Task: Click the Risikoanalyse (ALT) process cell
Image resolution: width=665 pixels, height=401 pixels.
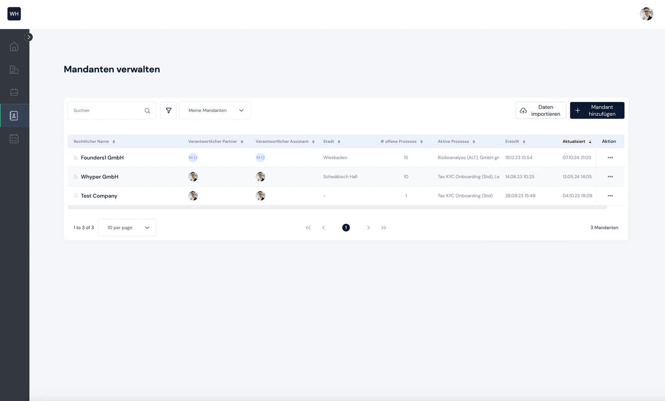Action: (468, 158)
